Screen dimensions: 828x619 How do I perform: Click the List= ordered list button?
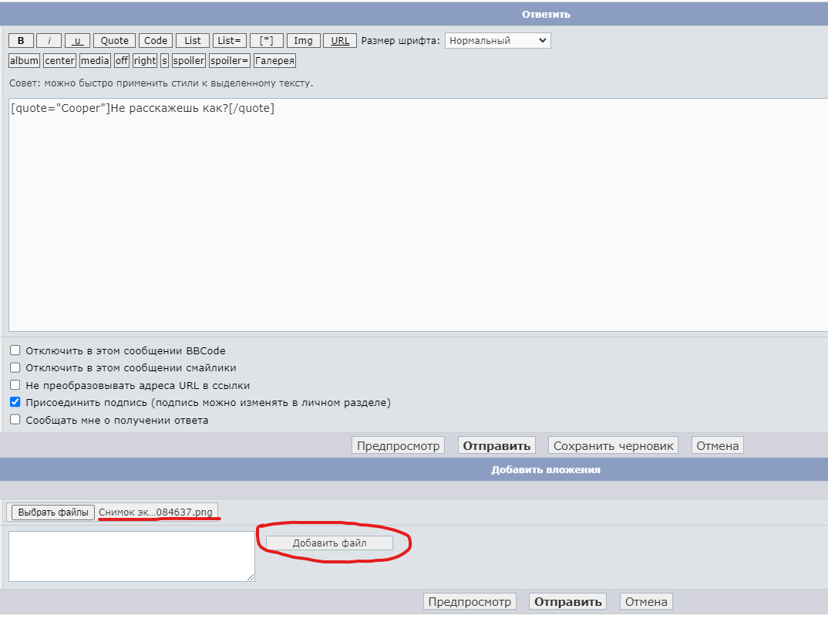click(x=229, y=41)
